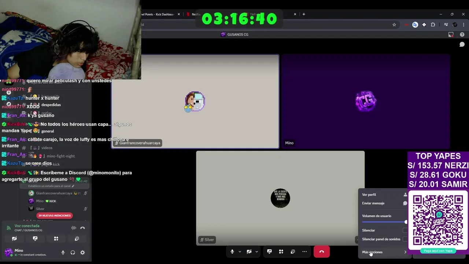469x264 pixels.
Task: Click Paga aquí con Yape button
Action: click(438, 251)
